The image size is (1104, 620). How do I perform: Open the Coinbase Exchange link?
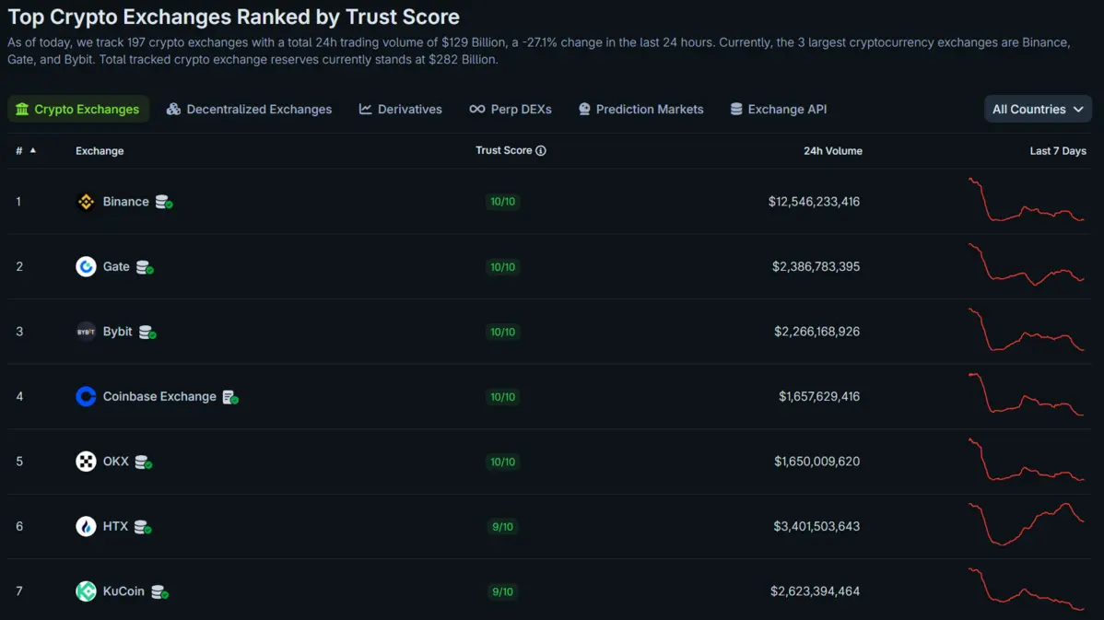point(159,397)
